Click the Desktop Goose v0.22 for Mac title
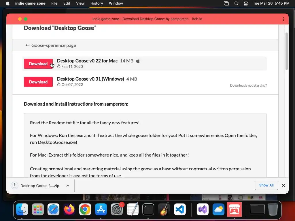The height and width of the screenshot is (221, 295). (87, 61)
